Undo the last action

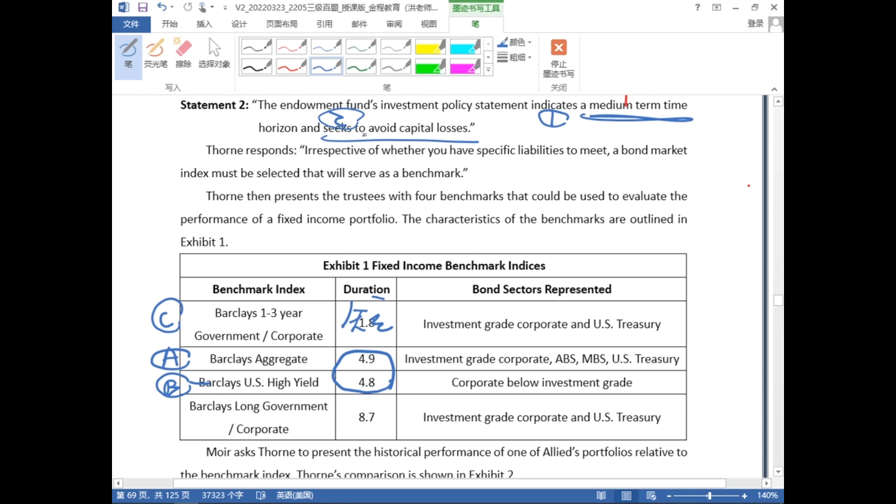click(161, 7)
